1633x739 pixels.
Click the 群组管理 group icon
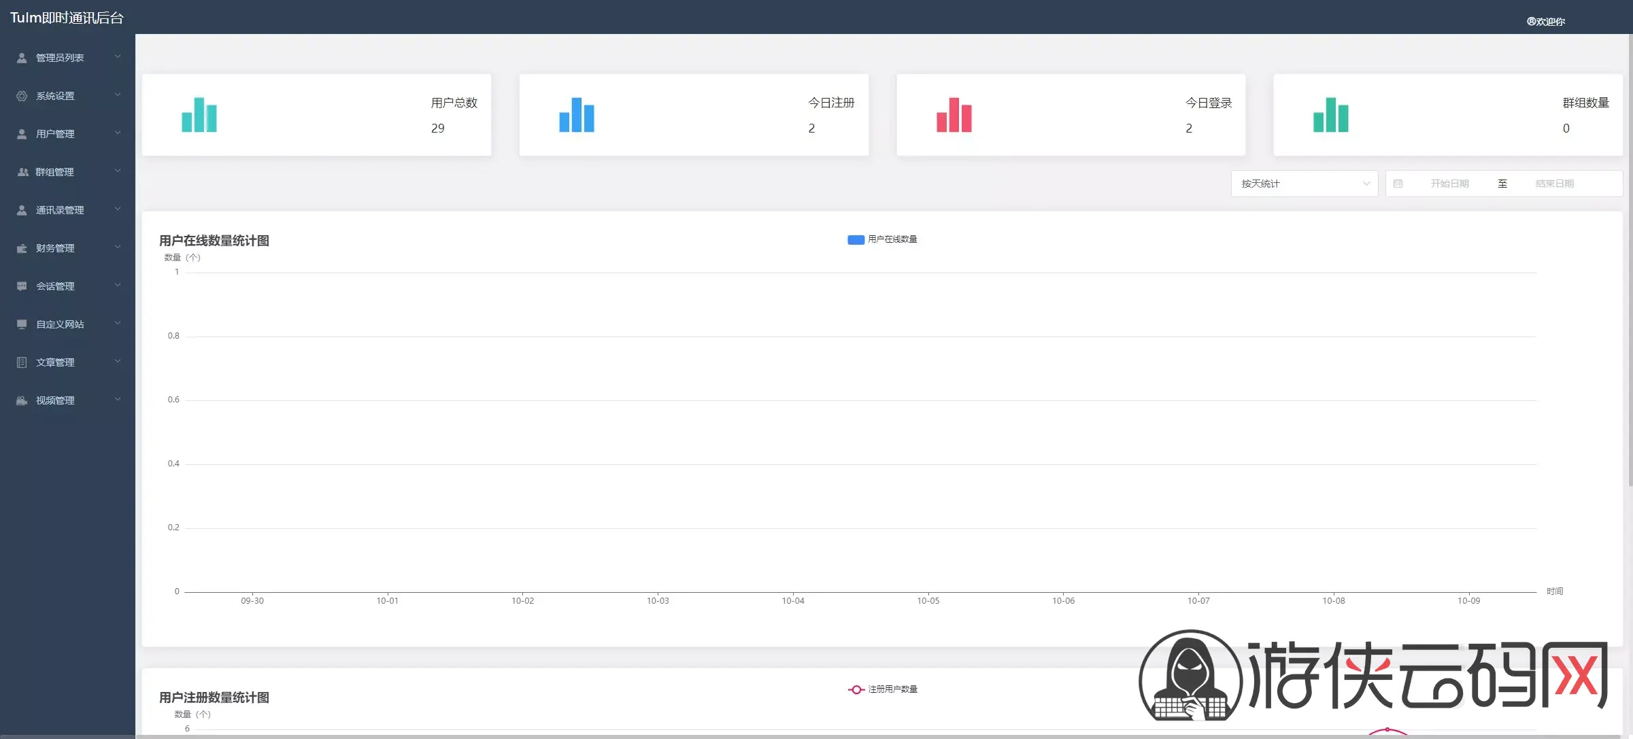point(22,172)
